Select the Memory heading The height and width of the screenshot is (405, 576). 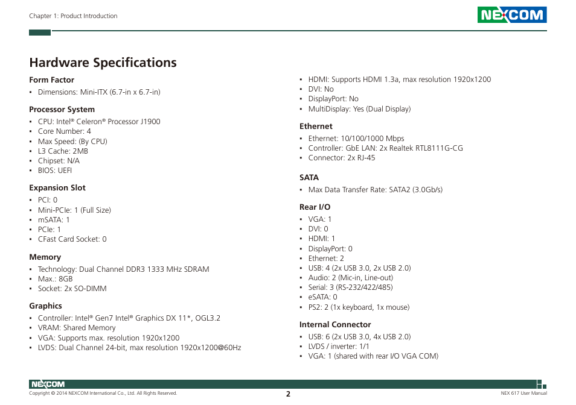click(x=45, y=257)
